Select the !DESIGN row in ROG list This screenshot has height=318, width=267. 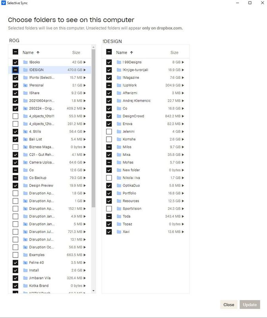(x=50, y=70)
